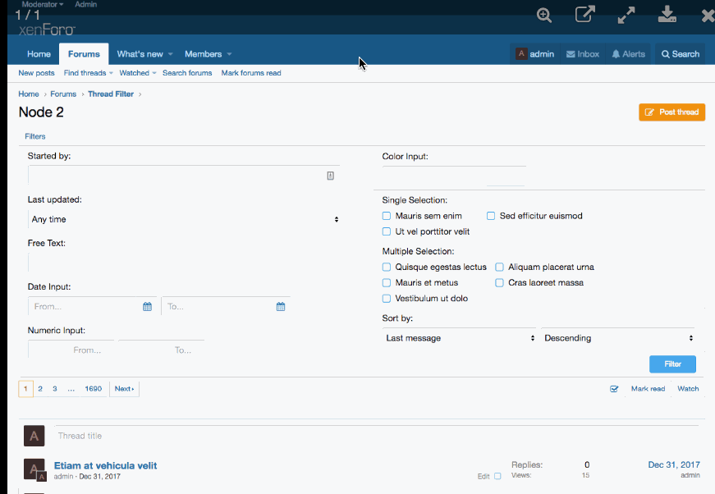715x494 pixels.
Task: Enable the Vestibulum ut dolo checkbox
Action: coord(387,299)
